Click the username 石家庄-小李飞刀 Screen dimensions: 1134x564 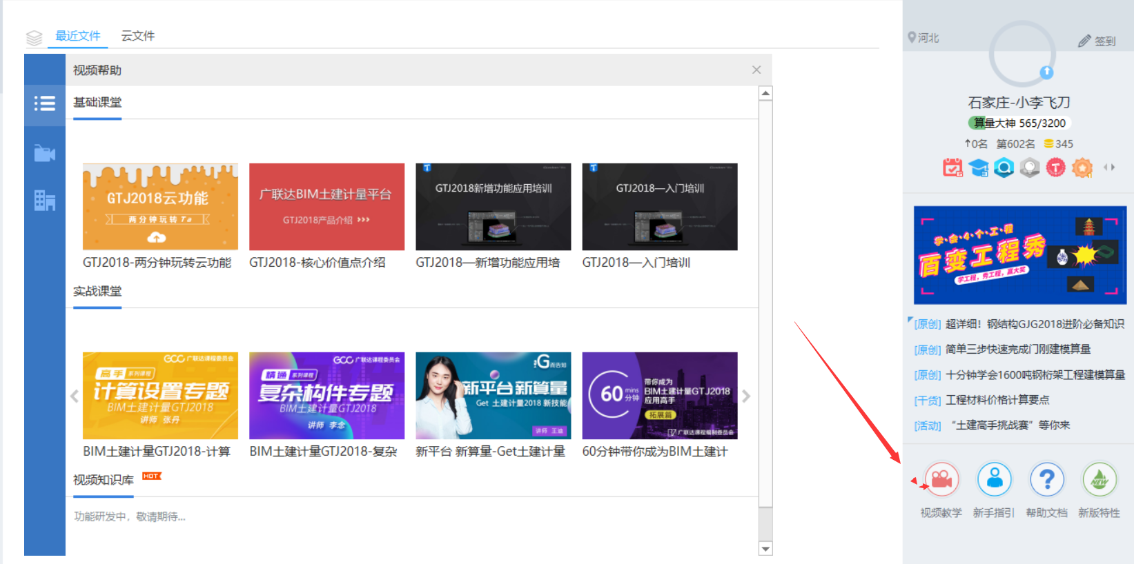tap(1019, 103)
